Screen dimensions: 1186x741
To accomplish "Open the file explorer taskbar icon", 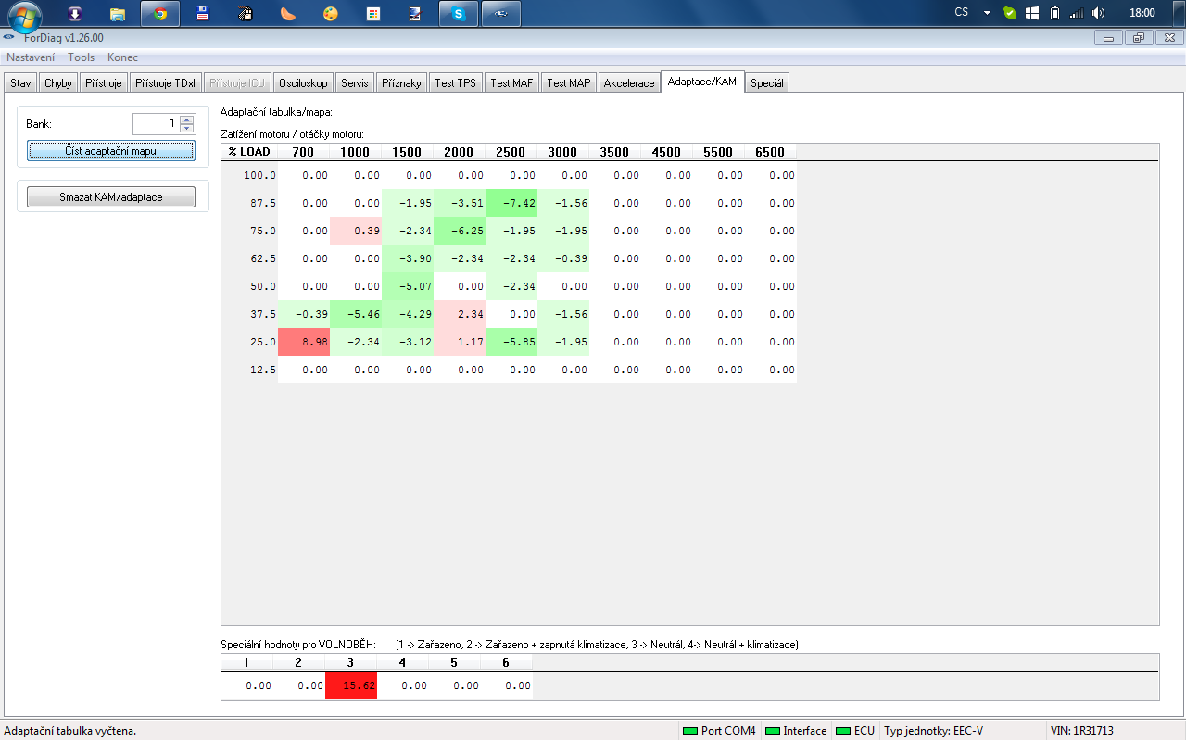I will (x=118, y=14).
